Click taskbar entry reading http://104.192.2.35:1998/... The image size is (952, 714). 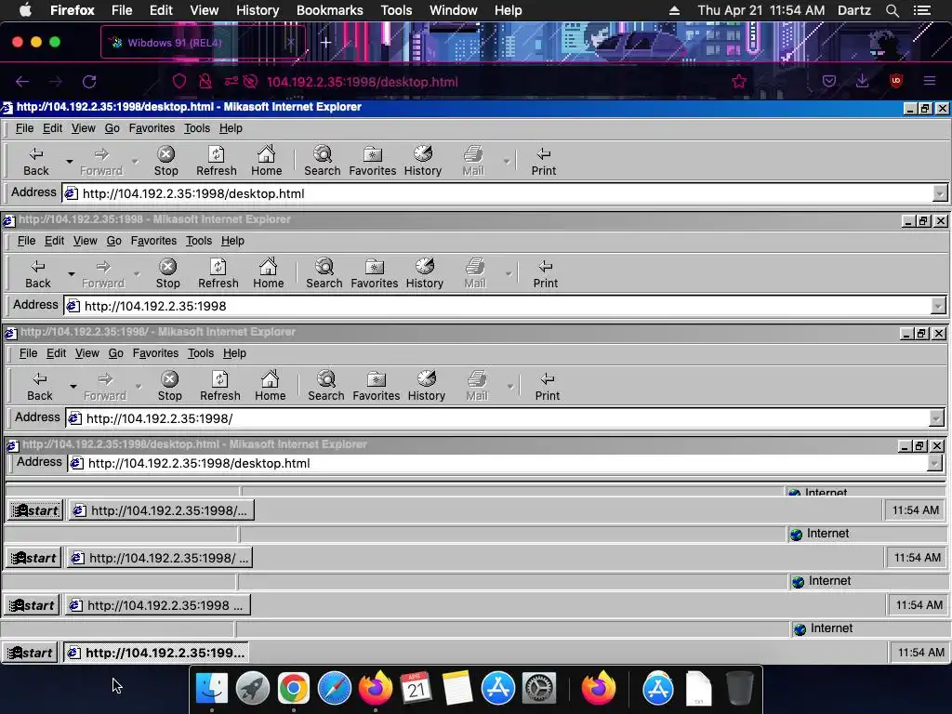[x=160, y=558]
